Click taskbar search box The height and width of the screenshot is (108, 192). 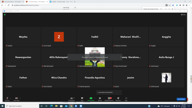(22, 106)
